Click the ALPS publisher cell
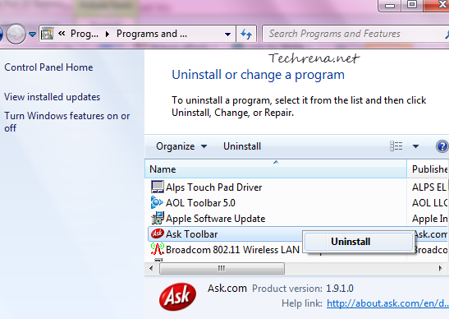Screen dimensions: 449x319 coord(429,187)
